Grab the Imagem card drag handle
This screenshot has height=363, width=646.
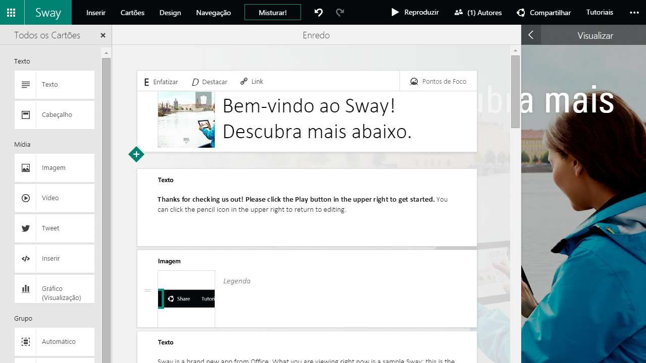point(147,290)
